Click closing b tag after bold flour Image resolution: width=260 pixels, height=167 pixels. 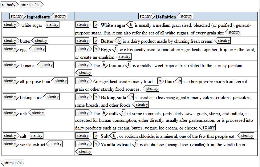178,81
